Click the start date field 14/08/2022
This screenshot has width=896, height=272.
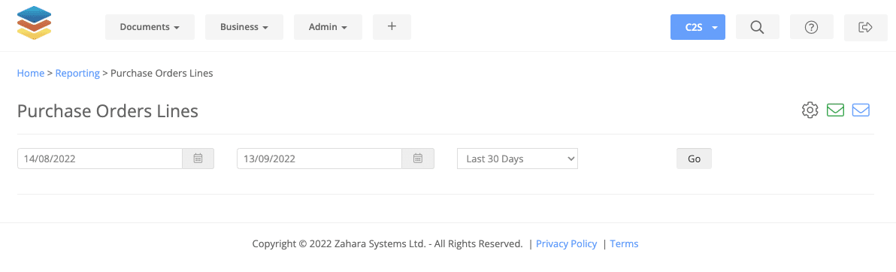(100, 159)
